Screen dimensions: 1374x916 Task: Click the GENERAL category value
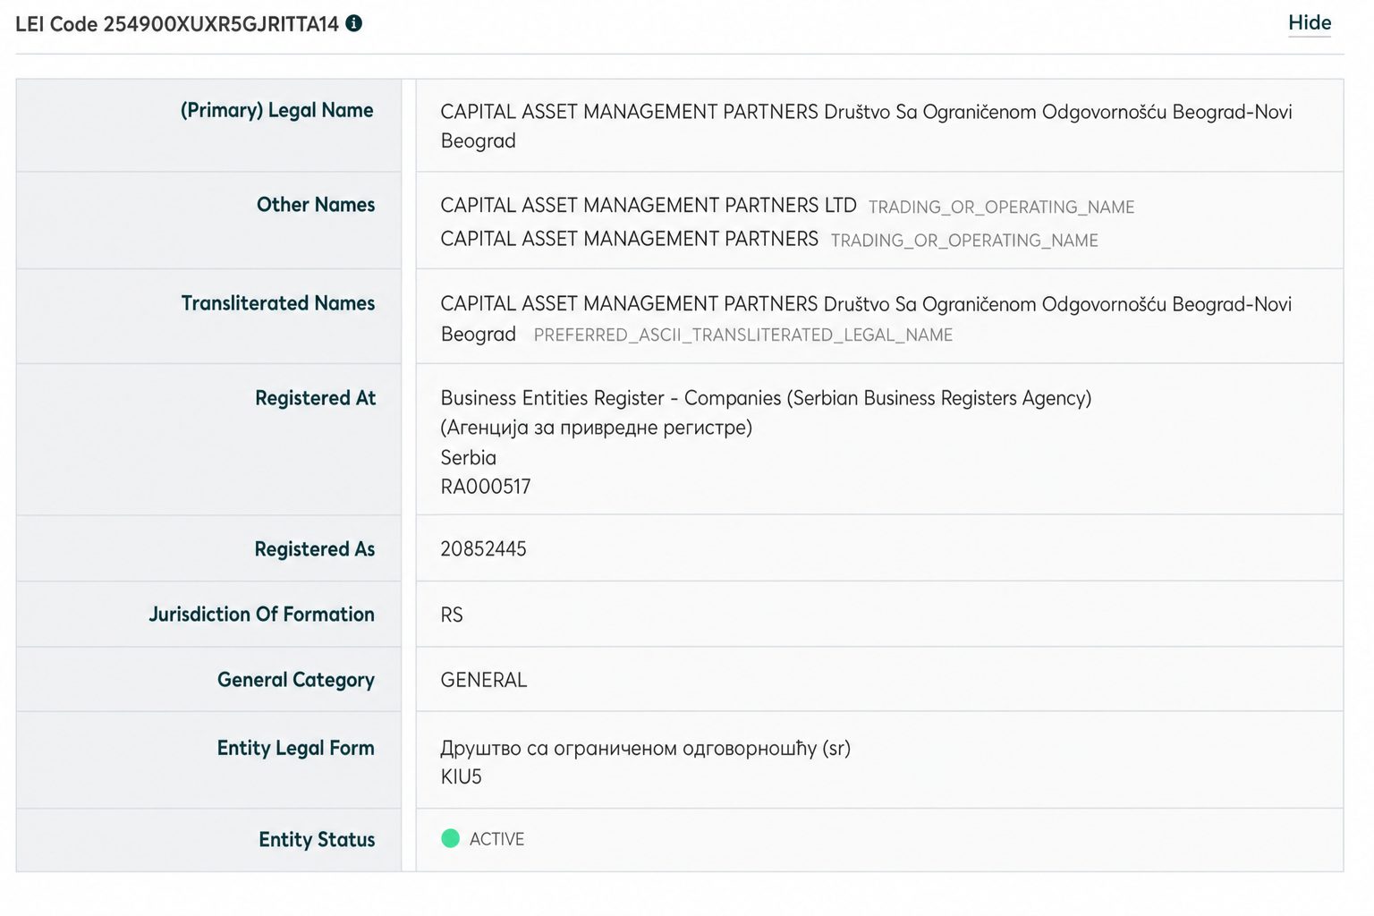[484, 680]
